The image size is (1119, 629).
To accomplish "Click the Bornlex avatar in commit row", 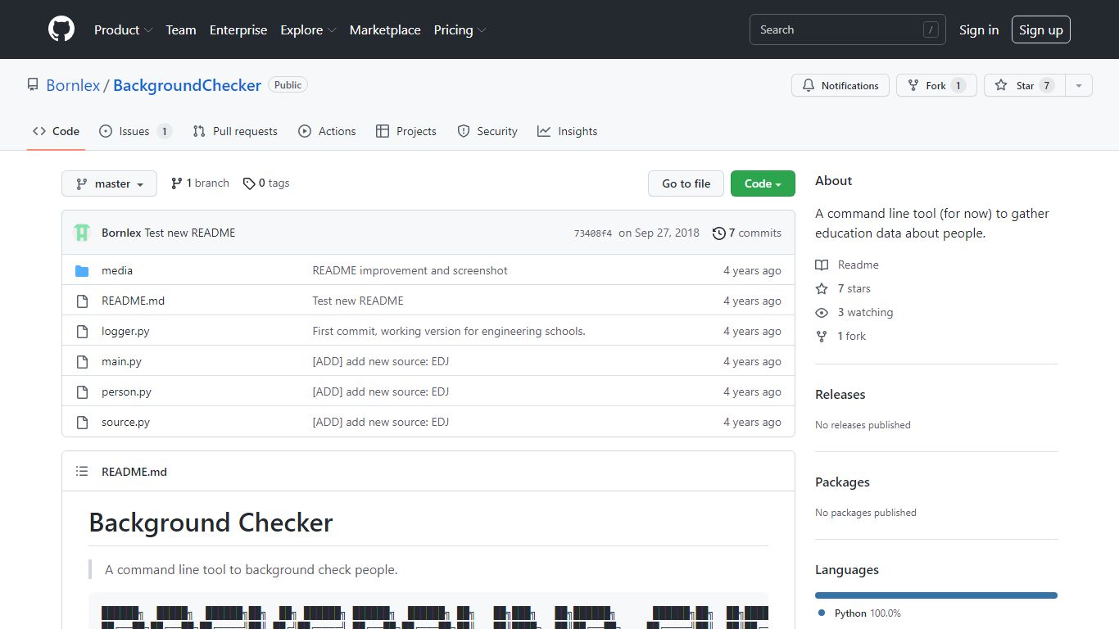I will click(x=82, y=233).
